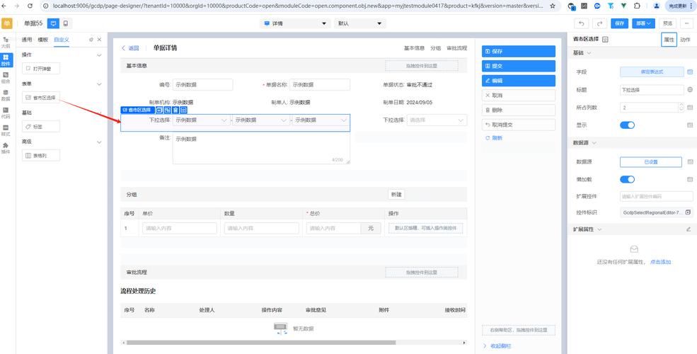The height and width of the screenshot is (354, 697).
Task: Switch to the 通用 tab
Action: coord(27,40)
